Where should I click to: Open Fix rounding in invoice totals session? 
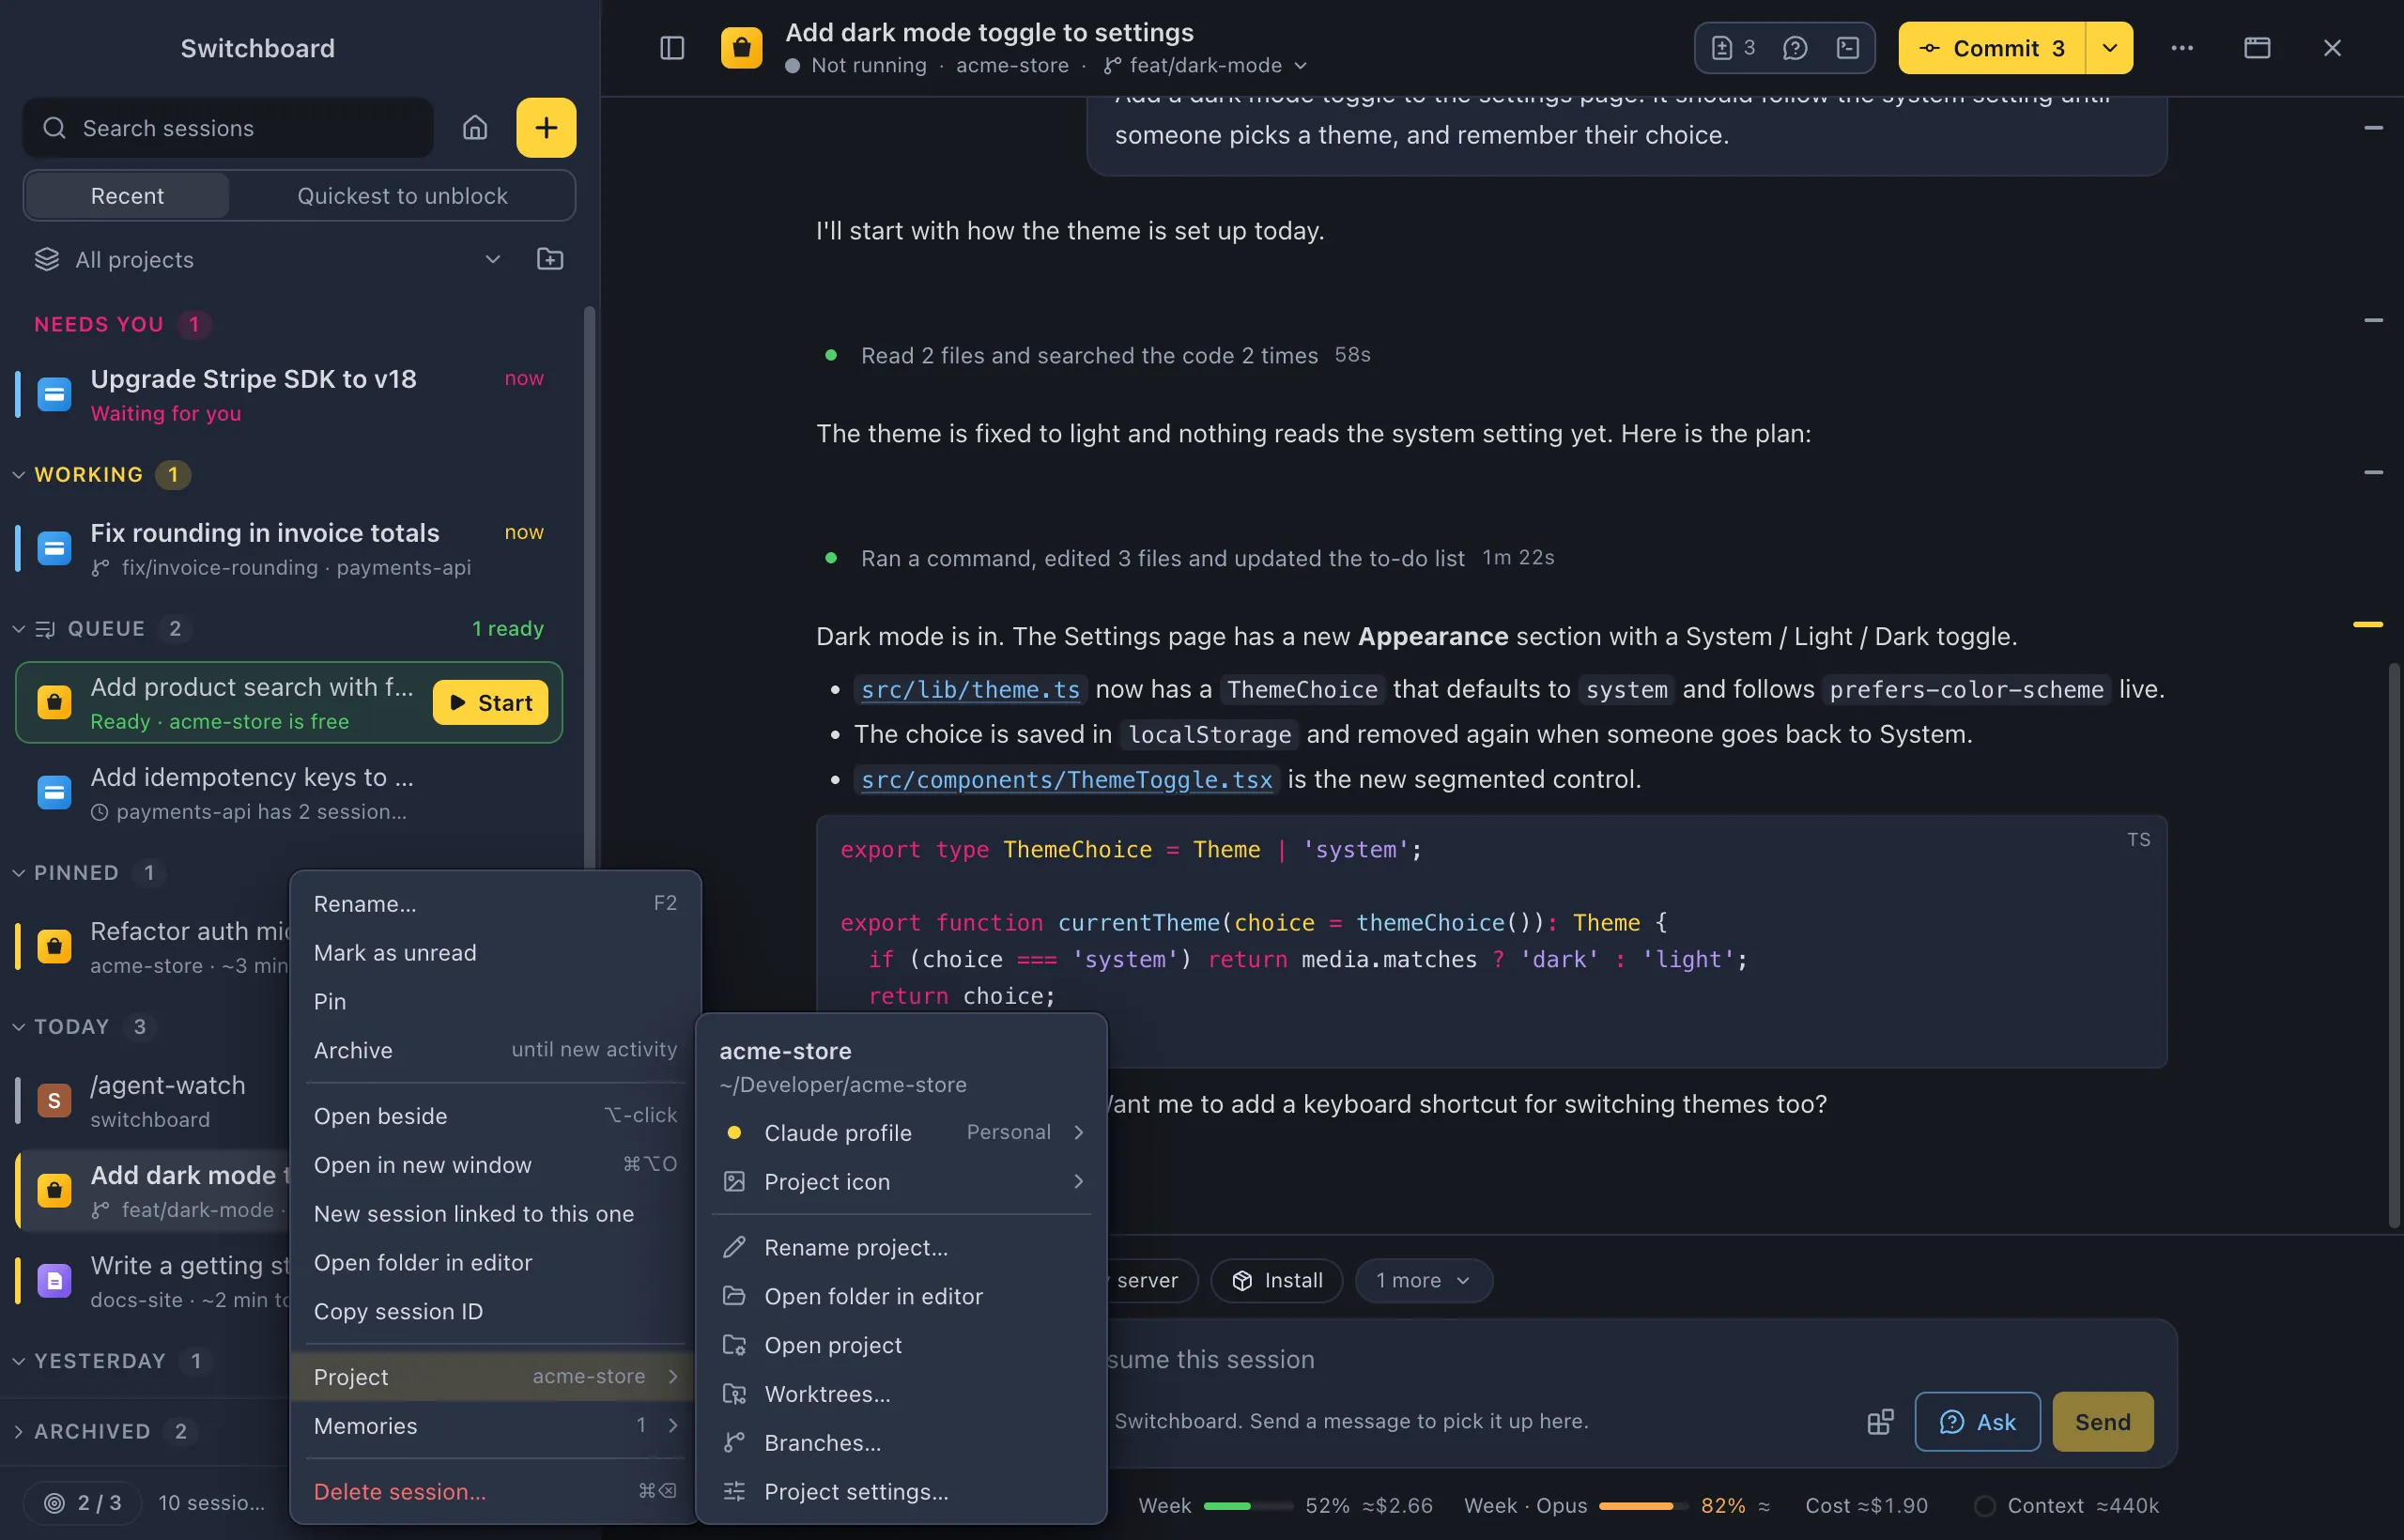click(x=289, y=549)
